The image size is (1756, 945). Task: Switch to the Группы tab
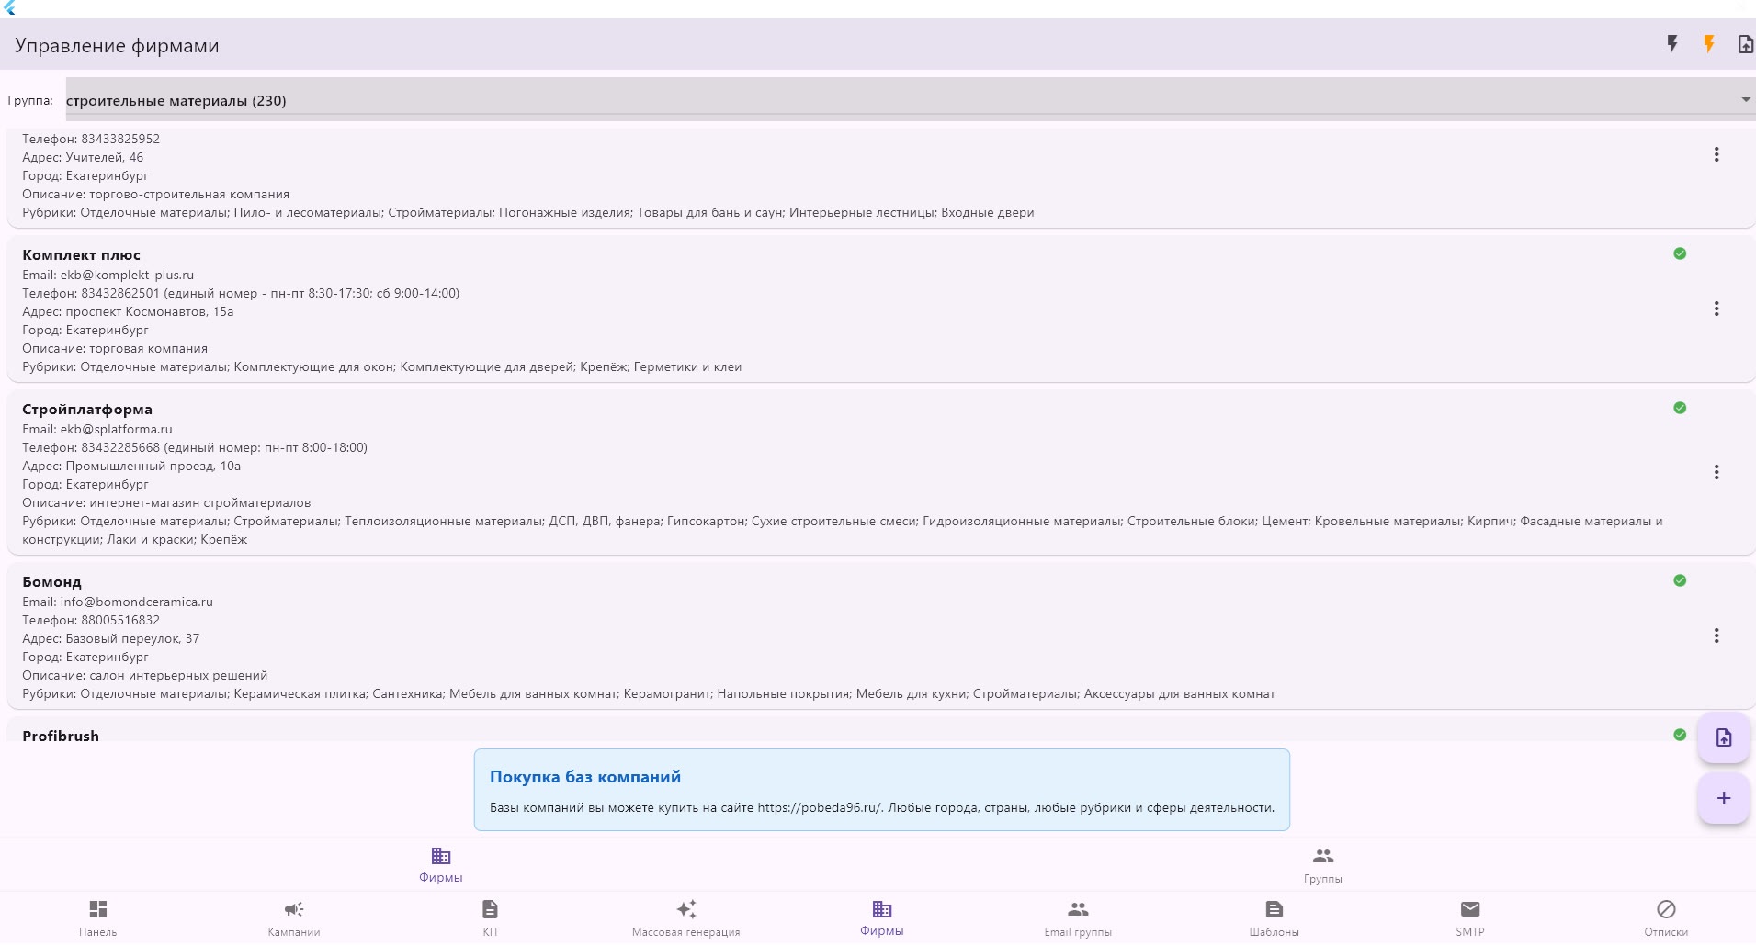click(1323, 865)
